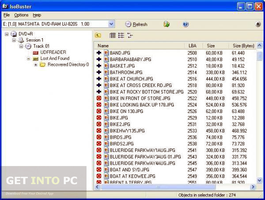
Task: Click the plus status icon beside BIKE AT CROSS CREEK RD.JPG
Action: pyautogui.click(x=99, y=85)
